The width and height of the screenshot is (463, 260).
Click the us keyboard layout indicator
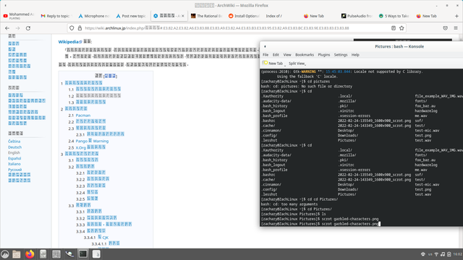click(x=430, y=254)
